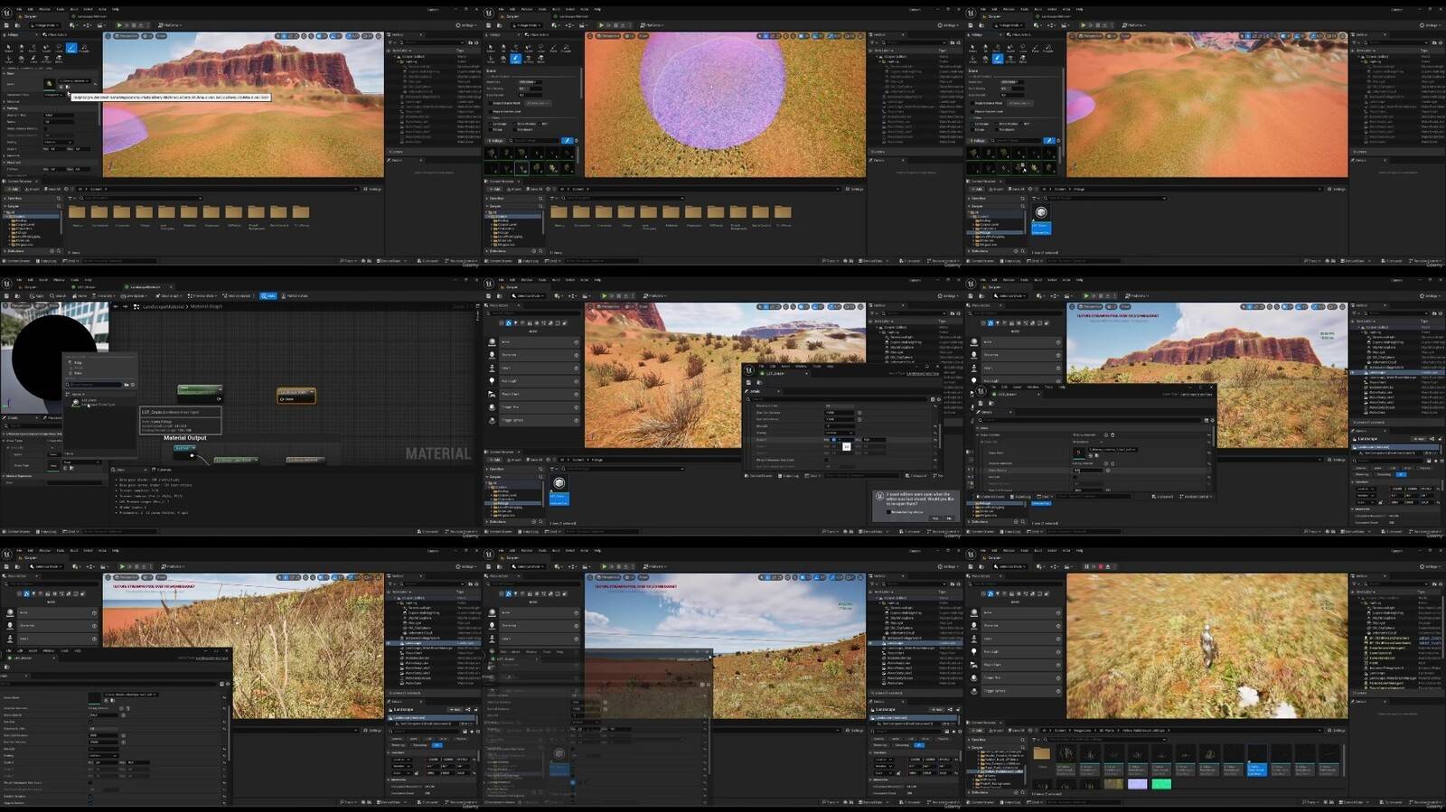Toggle Translucent filter in purple sphere window
The height and width of the screenshot is (812, 1446).
(x=515, y=129)
